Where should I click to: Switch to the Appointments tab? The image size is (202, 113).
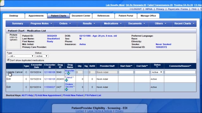click(x=36, y=16)
